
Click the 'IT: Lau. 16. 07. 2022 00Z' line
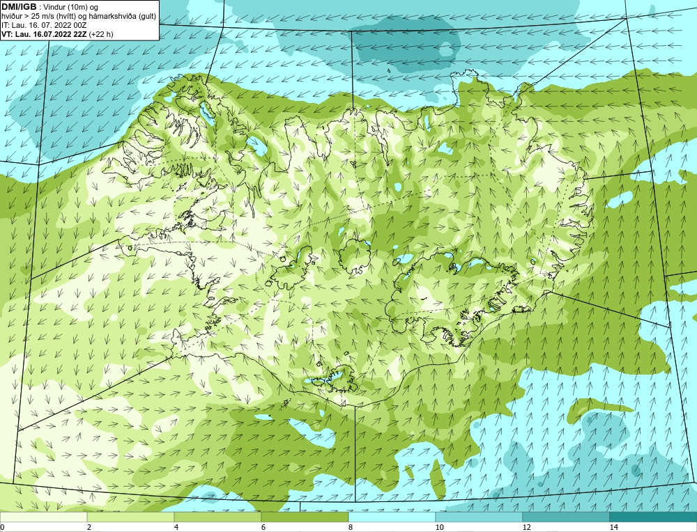pyautogui.click(x=44, y=25)
